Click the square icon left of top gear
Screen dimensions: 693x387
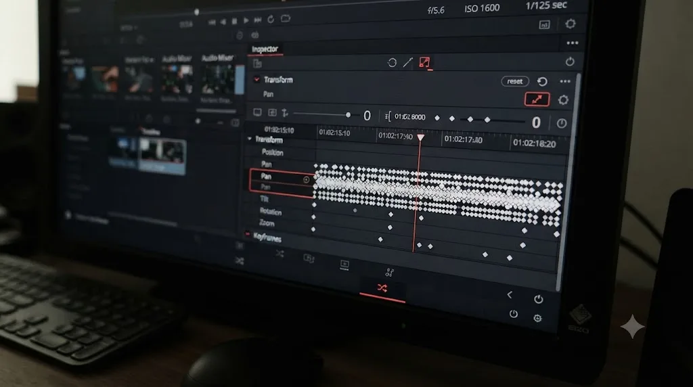pos(545,25)
